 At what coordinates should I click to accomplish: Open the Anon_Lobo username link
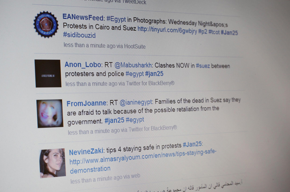83,64
